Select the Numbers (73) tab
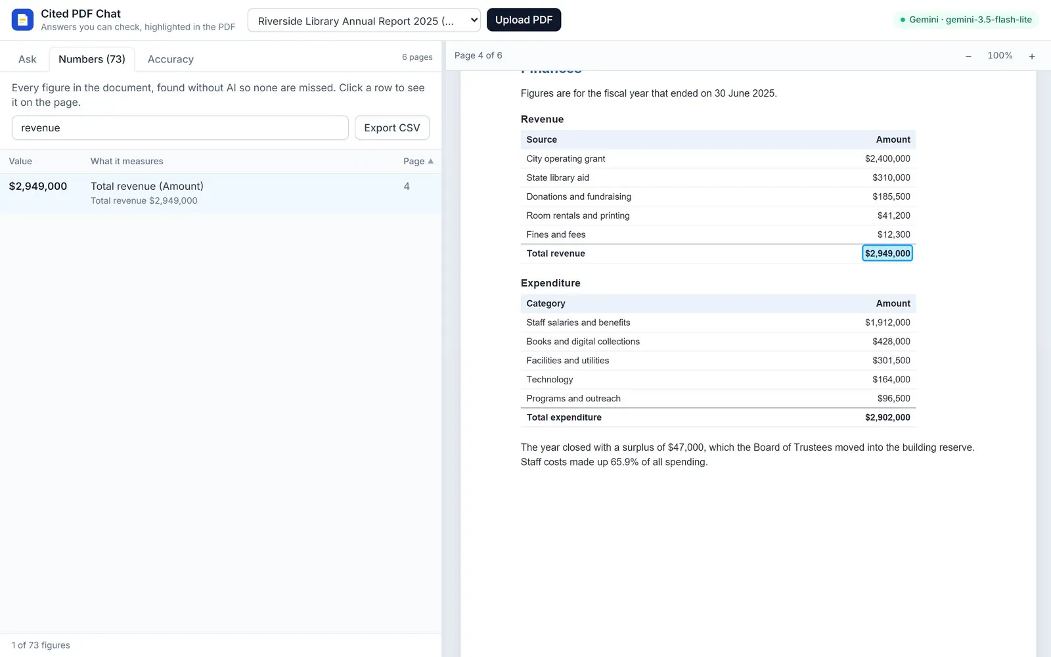 (92, 59)
